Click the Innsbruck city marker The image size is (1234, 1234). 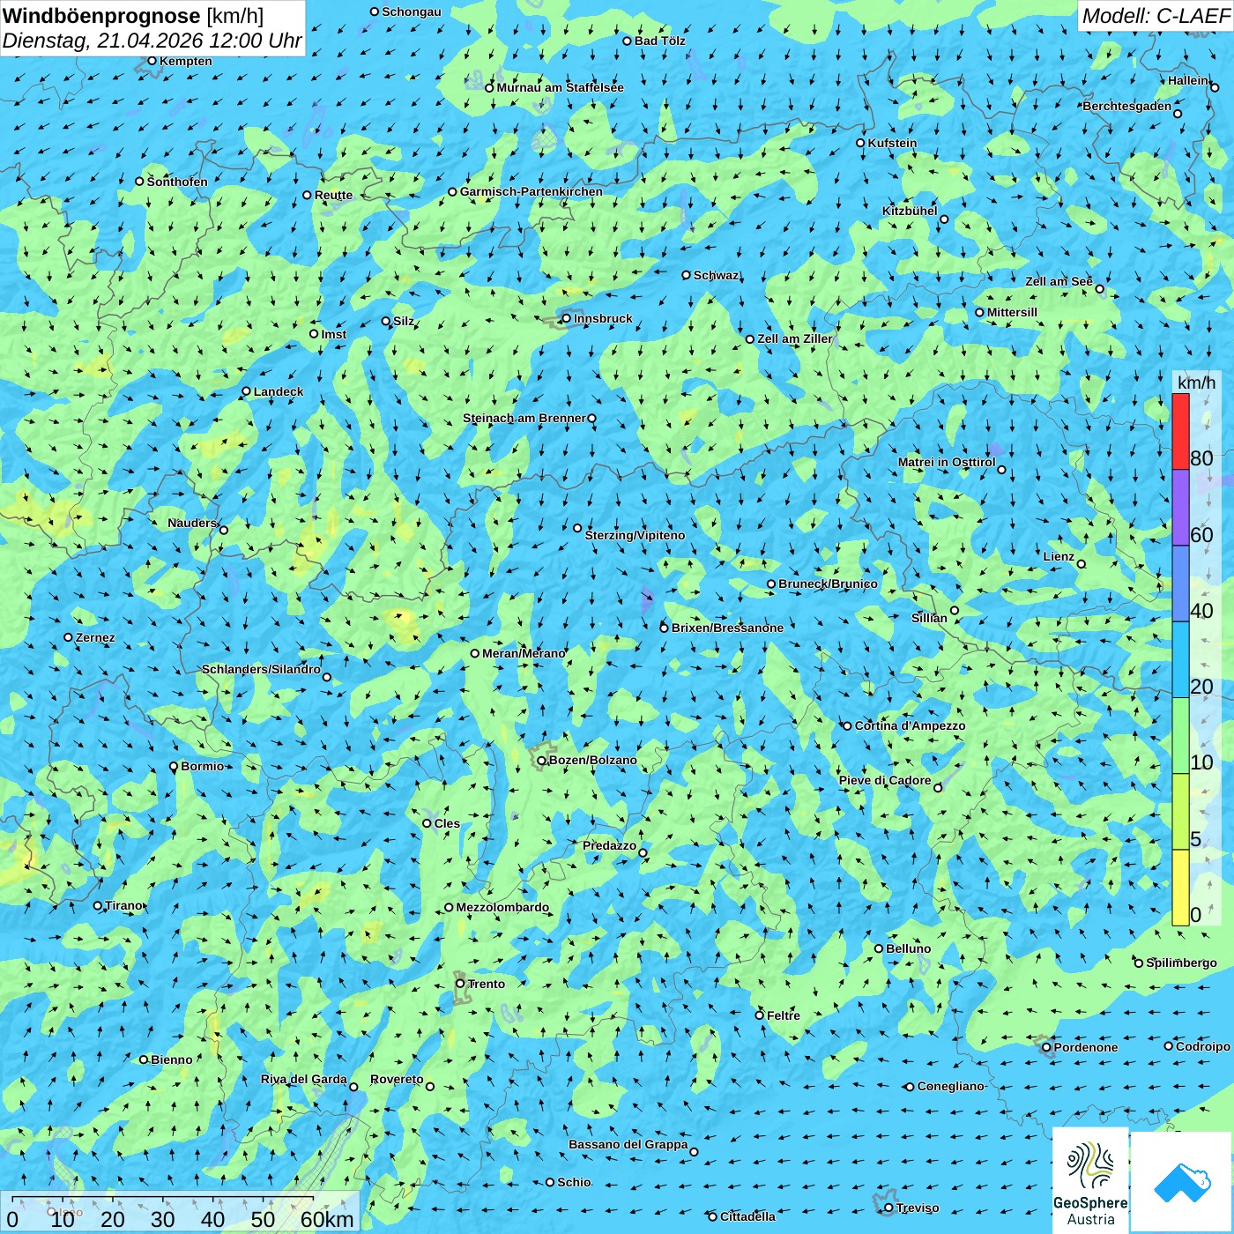coord(567,319)
